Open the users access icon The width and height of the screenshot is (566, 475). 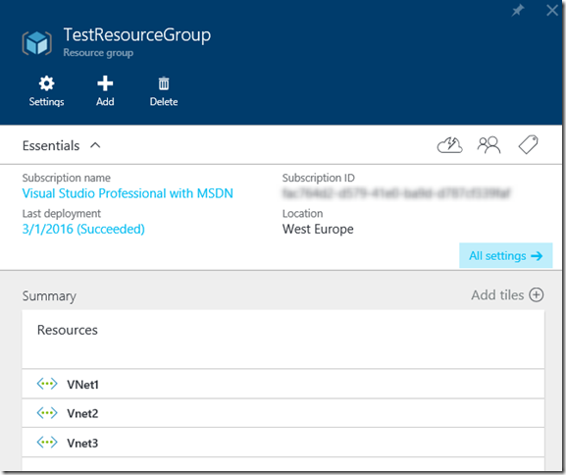(x=489, y=145)
